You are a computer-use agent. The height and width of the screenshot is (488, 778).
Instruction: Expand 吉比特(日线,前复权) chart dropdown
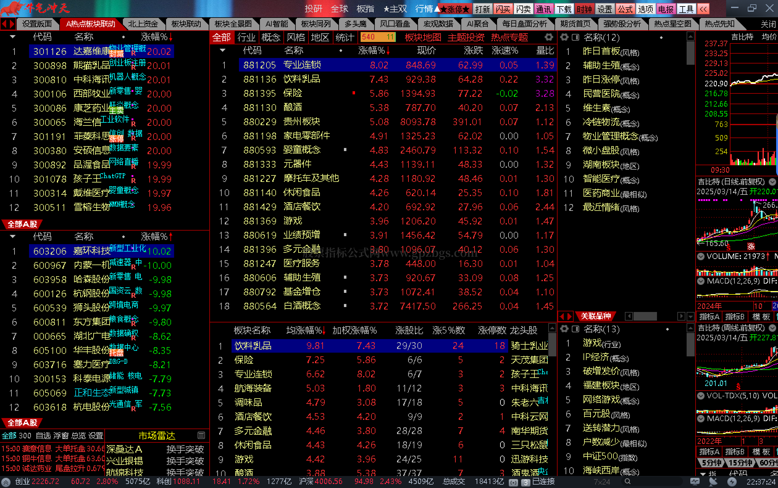772,182
